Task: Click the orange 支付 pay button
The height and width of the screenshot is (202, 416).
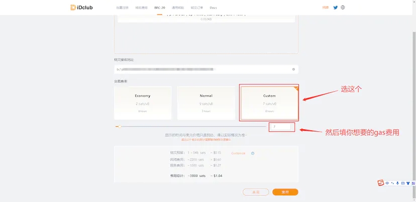Action: 285,192
